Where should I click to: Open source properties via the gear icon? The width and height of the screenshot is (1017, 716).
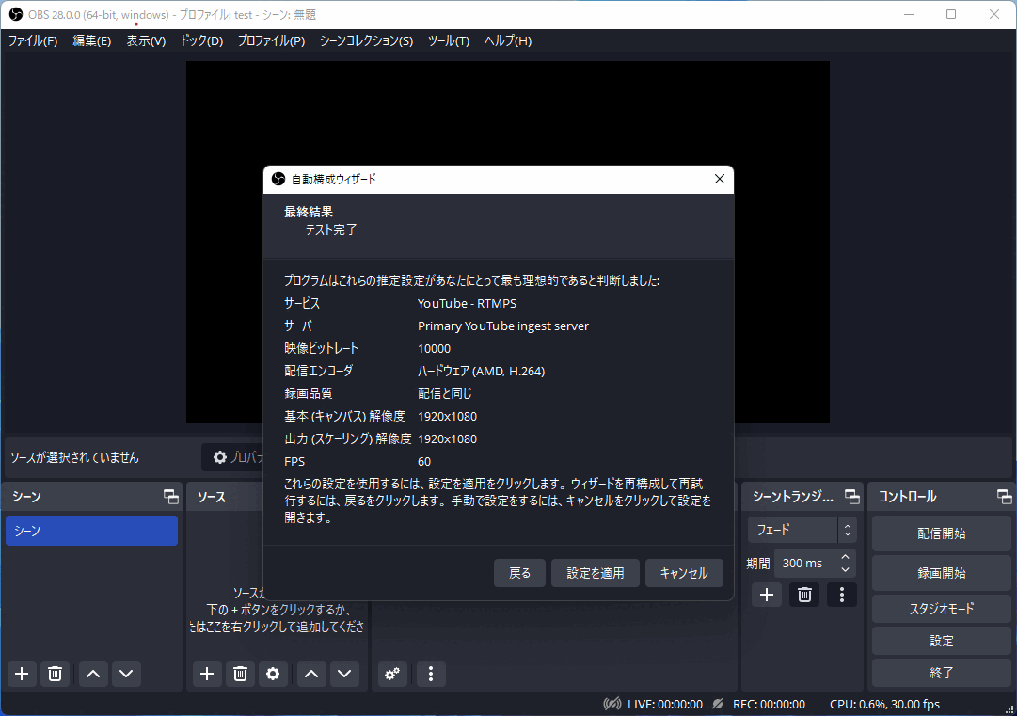(x=273, y=674)
